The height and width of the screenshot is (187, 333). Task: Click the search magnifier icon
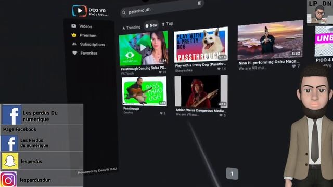point(124,13)
